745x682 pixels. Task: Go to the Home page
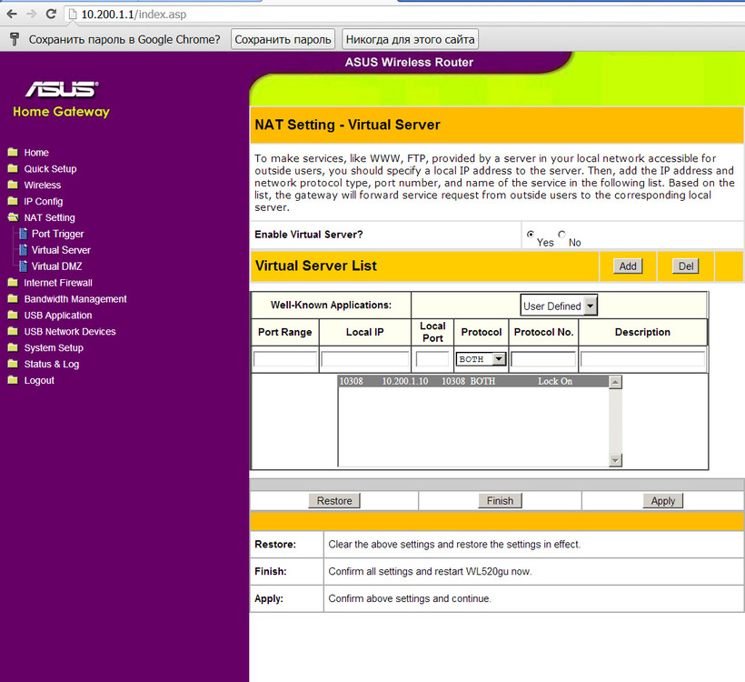coord(36,152)
